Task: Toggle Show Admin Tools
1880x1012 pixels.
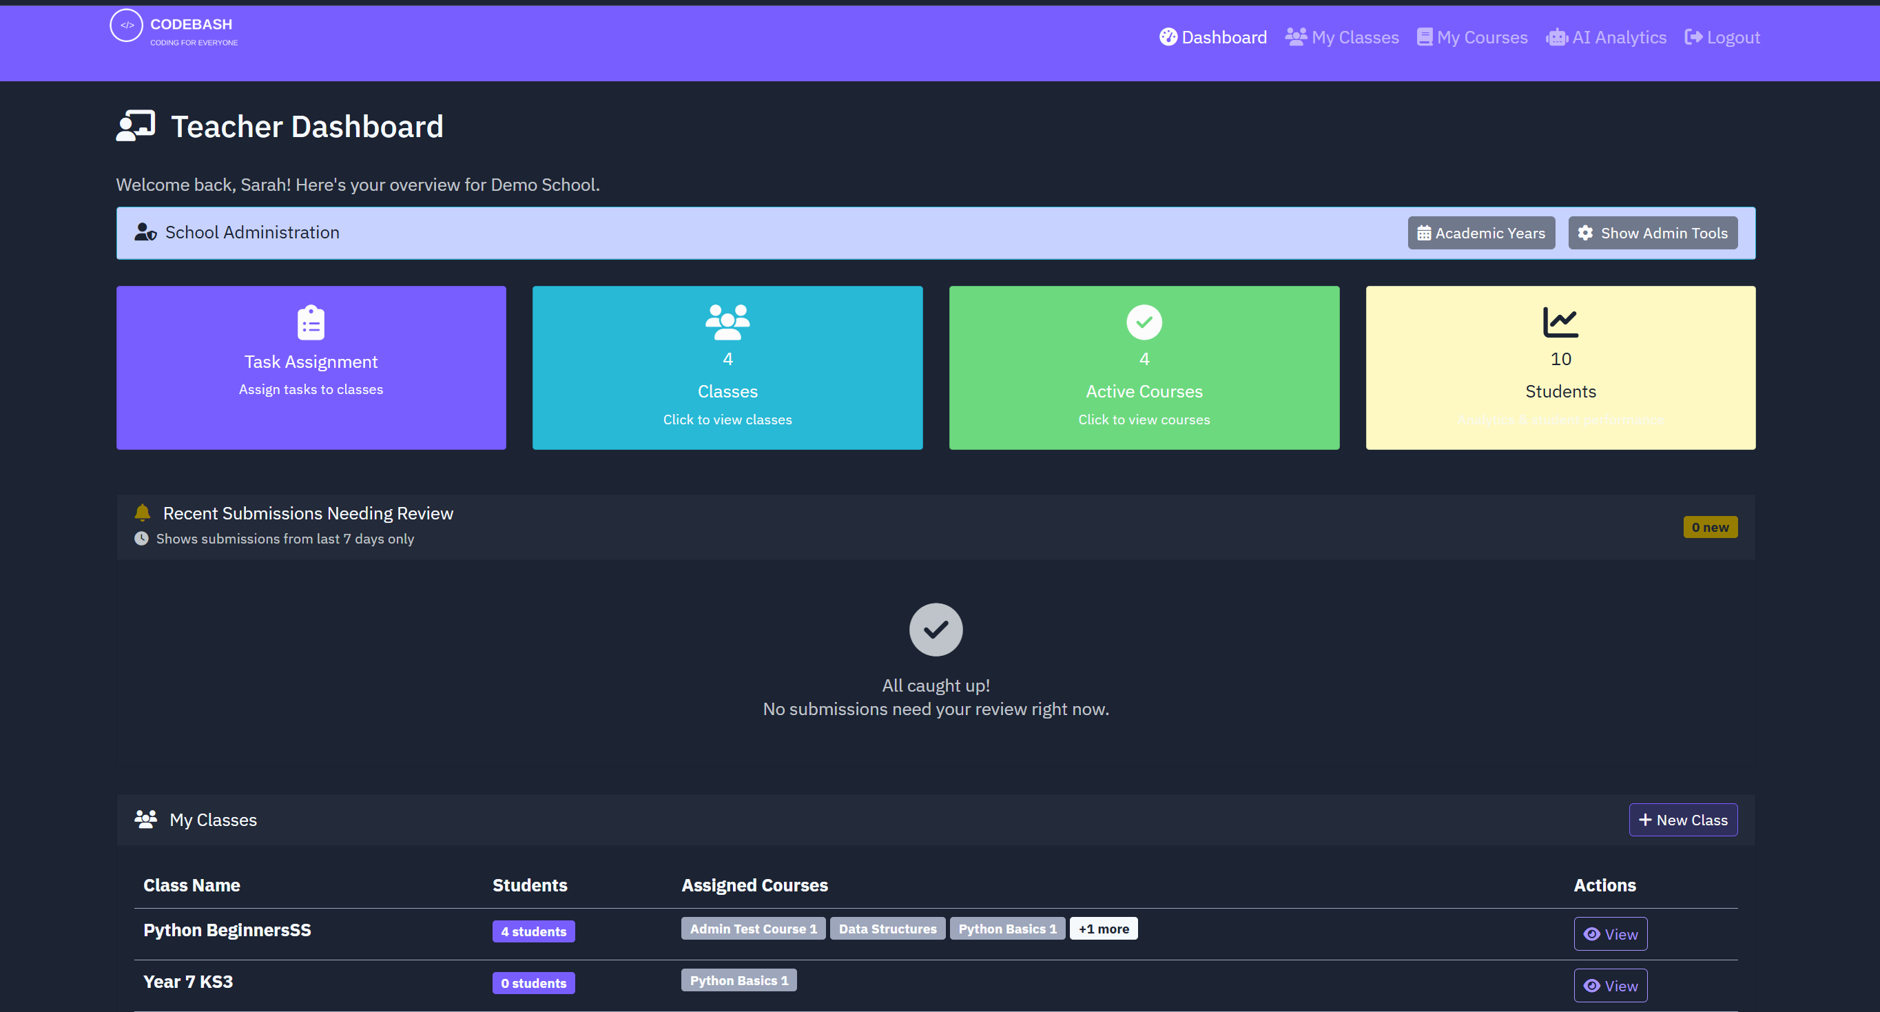Action: tap(1652, 234)
